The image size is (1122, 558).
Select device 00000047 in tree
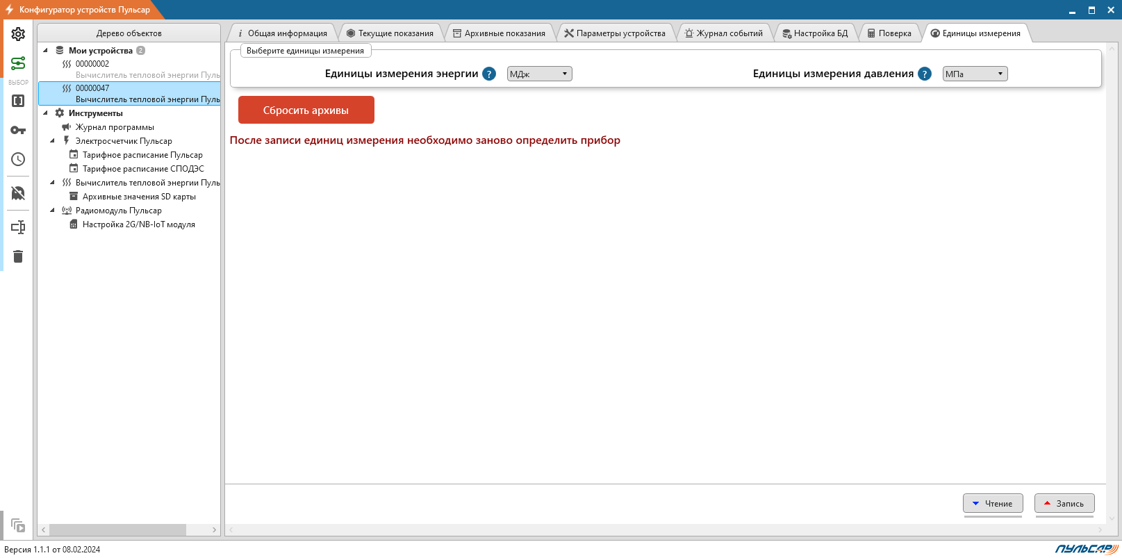[129, 93]
